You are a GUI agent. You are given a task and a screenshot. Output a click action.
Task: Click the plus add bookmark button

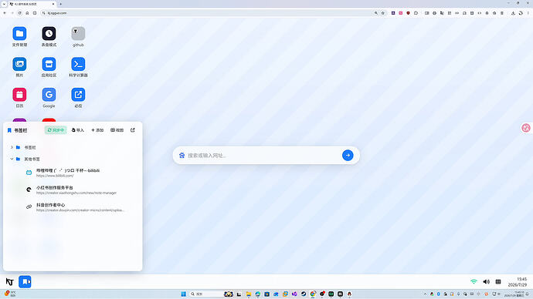click(97, 130)
